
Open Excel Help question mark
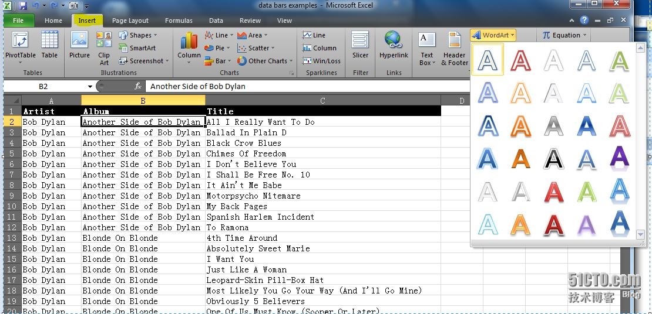[584, 20]
